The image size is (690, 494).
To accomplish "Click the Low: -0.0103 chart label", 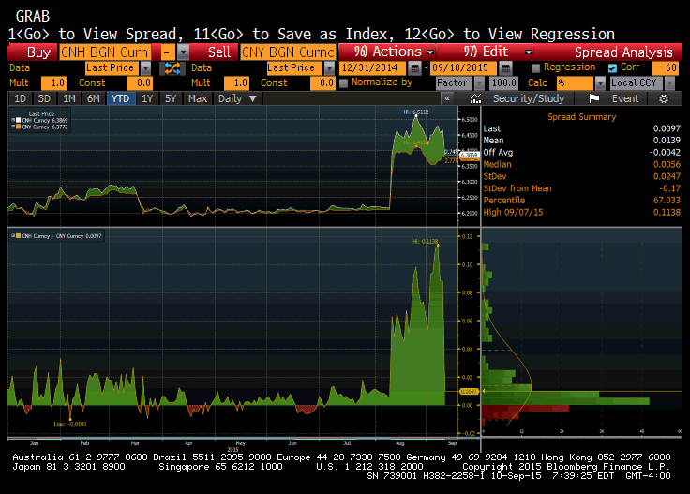I will [70, 424].
